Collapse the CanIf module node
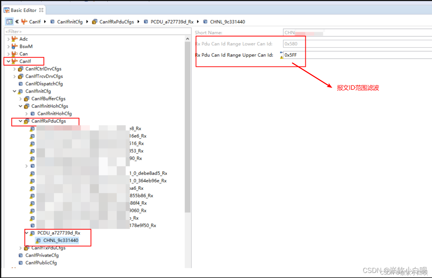Screen dimensions: 432x278 8,61
